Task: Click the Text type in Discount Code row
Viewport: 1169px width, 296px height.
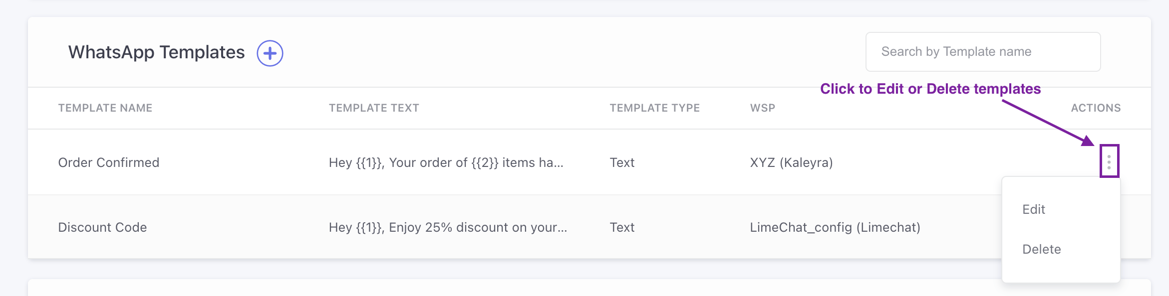Action: [622, 227]
